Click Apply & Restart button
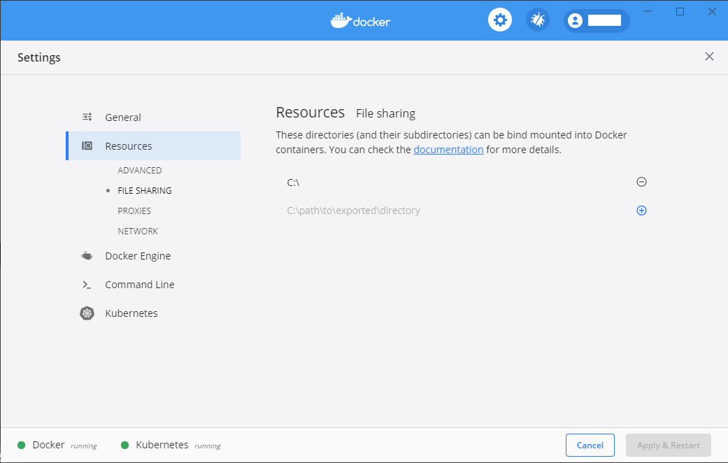This screenshot has height=463, width=728. (668, 446)
